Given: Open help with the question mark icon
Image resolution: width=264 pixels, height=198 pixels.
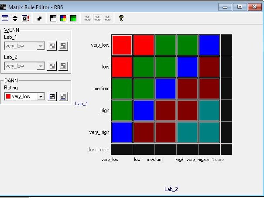Looking at the screenshot, I should click(121, 18).
